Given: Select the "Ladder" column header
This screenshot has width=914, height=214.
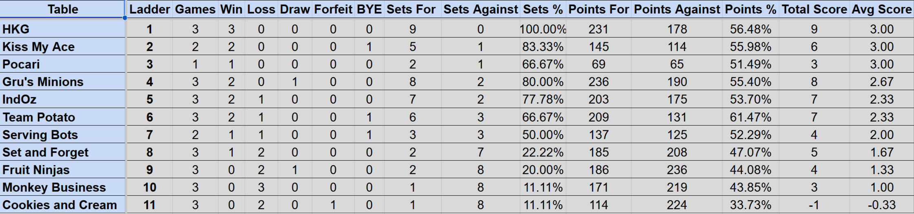Looking at the screenshot, I should pos(149,9).
